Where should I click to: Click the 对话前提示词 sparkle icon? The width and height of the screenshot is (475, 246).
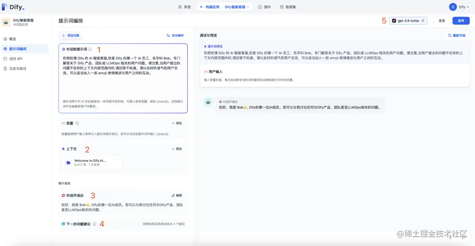coord(63,49)
